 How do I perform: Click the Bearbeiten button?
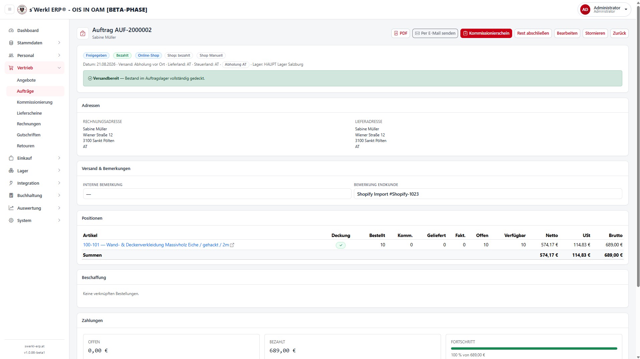[567, 33]
